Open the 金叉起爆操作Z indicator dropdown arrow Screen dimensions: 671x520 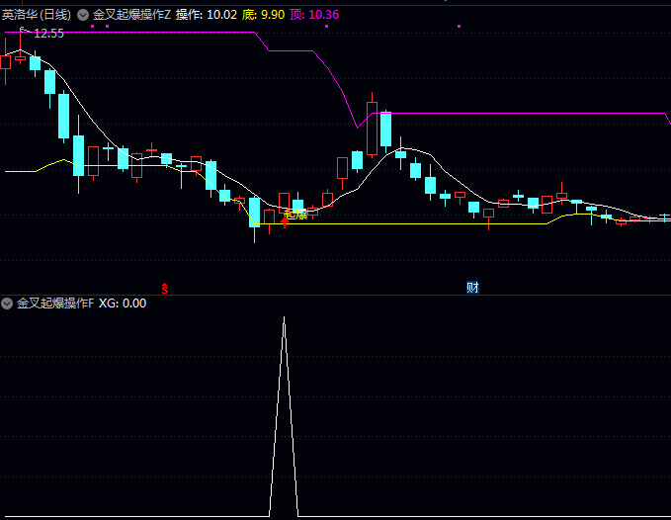[83, 15]
